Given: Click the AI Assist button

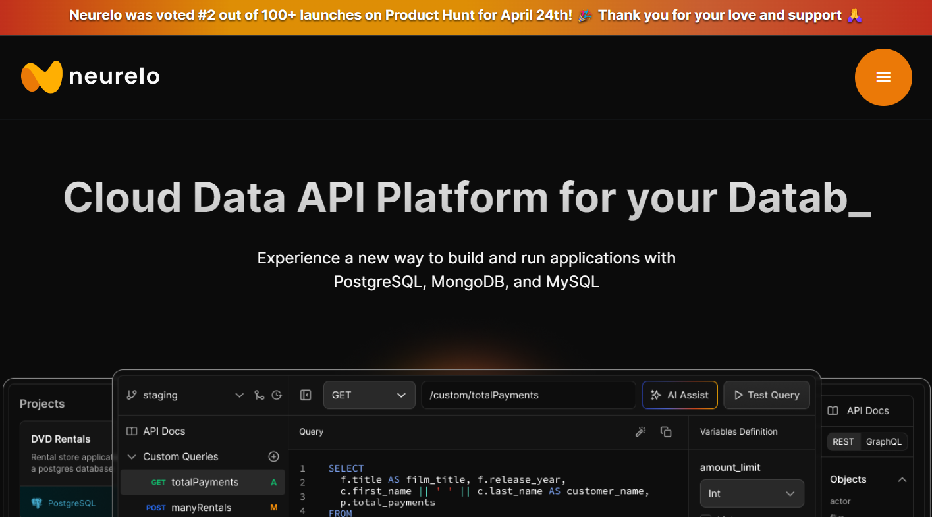Looking at the screenshot, I should (x=679, y=395).
